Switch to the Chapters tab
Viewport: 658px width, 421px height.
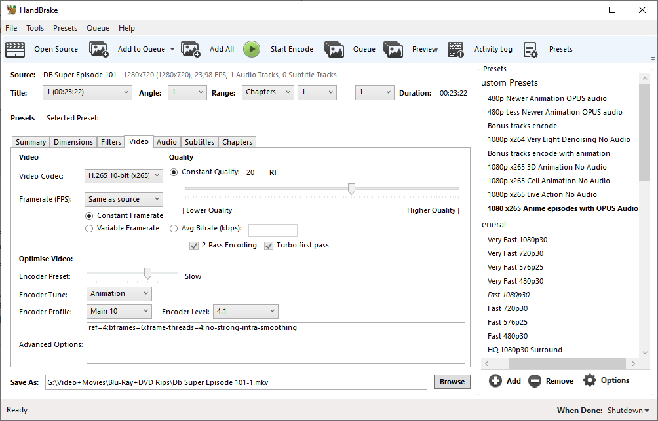click(x=237, y=142)
